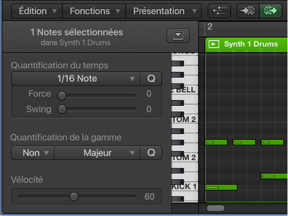Image resolution: width=288 pixels, height=216 pixels.
Task: Click the time quantize Q button
Action: click(151, 79)
